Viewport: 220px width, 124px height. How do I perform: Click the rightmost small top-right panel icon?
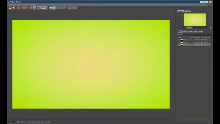212,4
